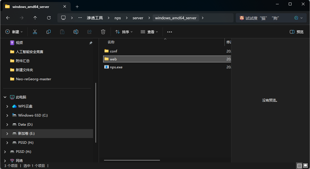The image size is (310, 169).
Task: Toggle the 预览 preview pane
Action: [297, 32]
